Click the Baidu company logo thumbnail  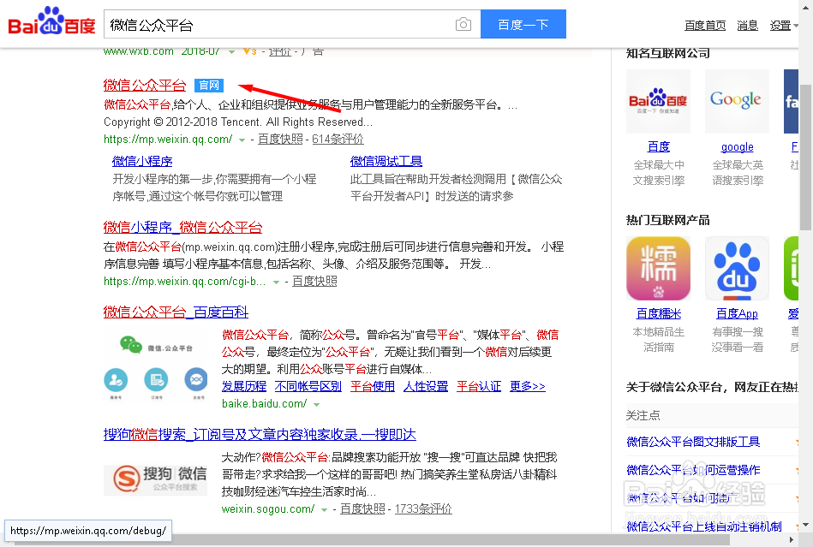coord(659,102)
